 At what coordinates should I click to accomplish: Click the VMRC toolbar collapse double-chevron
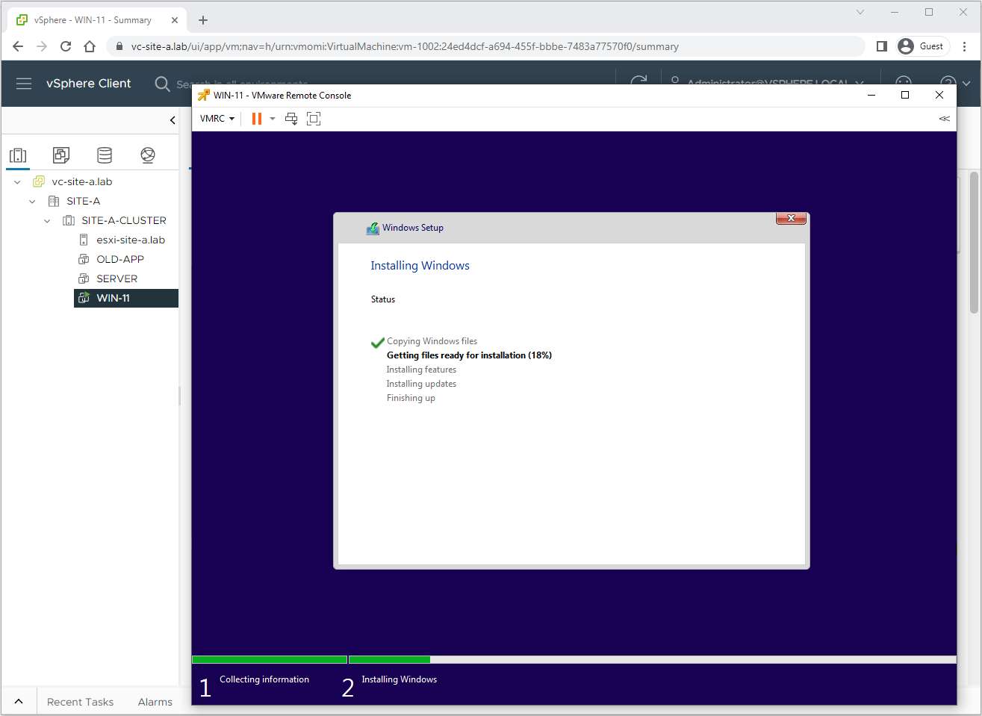tap(945, 119)
